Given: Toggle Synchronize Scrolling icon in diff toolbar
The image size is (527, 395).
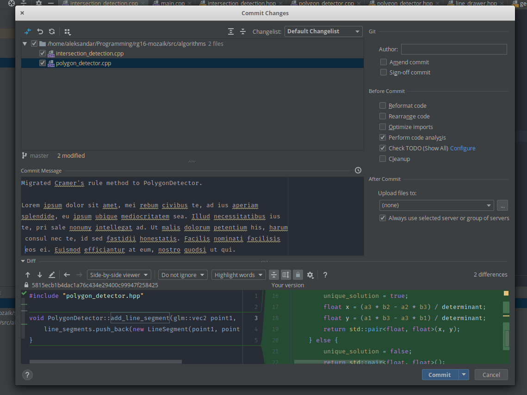Looking at the screenshot, I should pyautogui.click(x=285, y=275).
